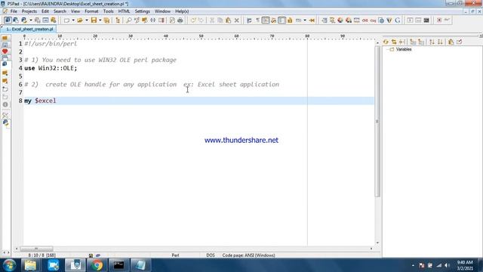Image resolution: width=483 pixels, height=272 pixels.
Task: Toggle the line numbers button
Action: point(281,20)
